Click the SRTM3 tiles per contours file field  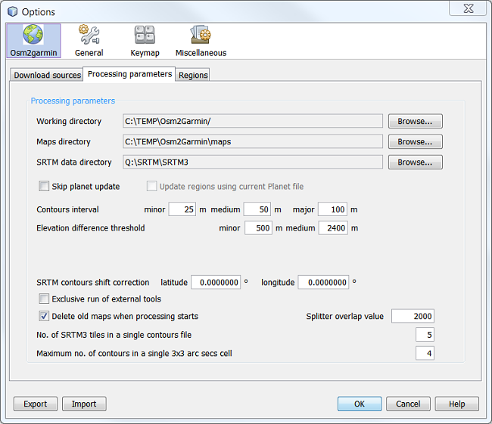point(425,335)
